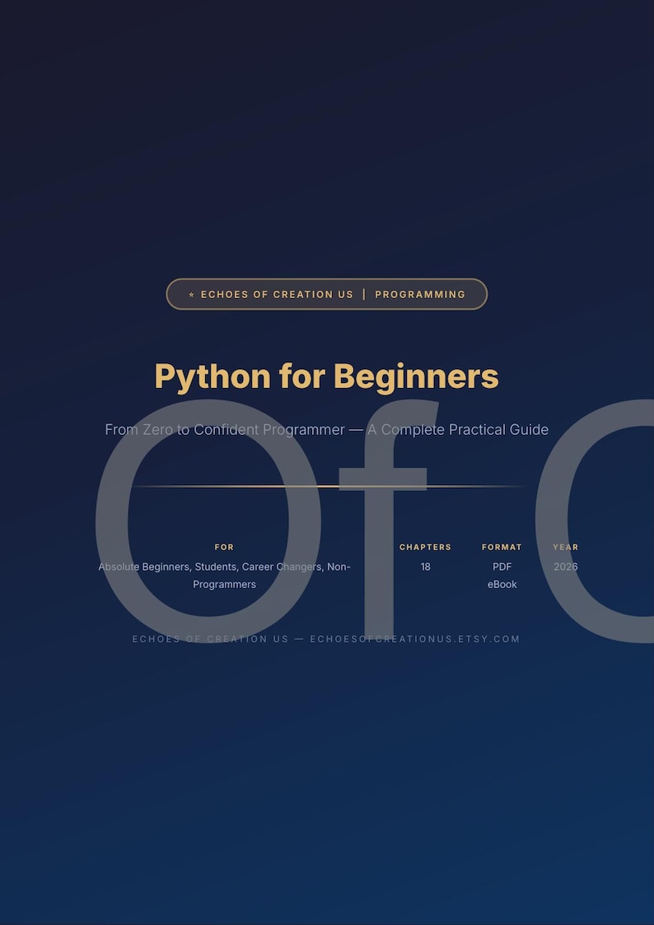Click the CHAPTERS column heading
Screen dimensions: 654x925
(425, 547)
